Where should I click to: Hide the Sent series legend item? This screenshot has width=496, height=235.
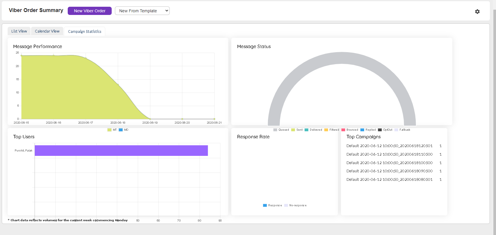click(x=293, y=130)
